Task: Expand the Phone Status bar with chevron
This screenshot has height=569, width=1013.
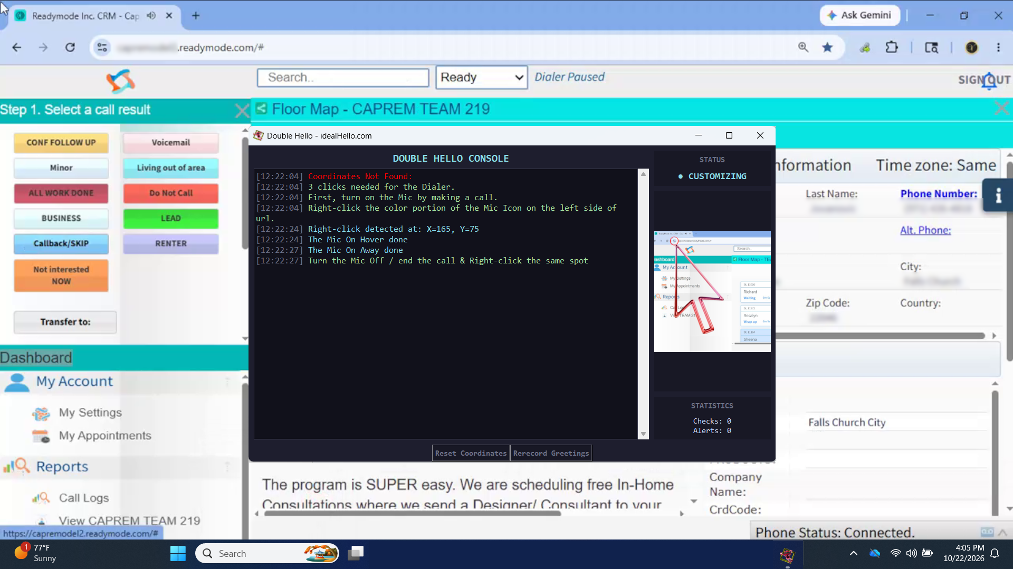Action: pos(1002,532)
